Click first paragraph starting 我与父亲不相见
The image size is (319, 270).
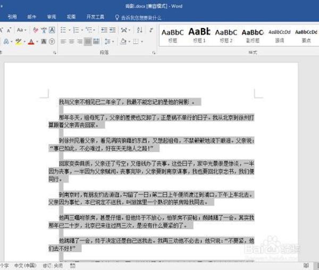click(x=127, y=102)
